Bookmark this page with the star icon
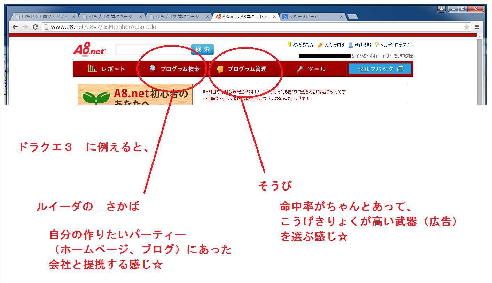Viewport: 492px width, 283px height. [467, 27]
